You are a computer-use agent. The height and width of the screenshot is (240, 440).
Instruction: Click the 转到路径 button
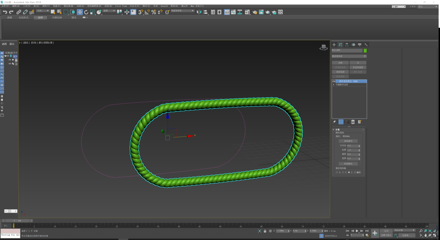pyautogui.click(x=348, y=164)
